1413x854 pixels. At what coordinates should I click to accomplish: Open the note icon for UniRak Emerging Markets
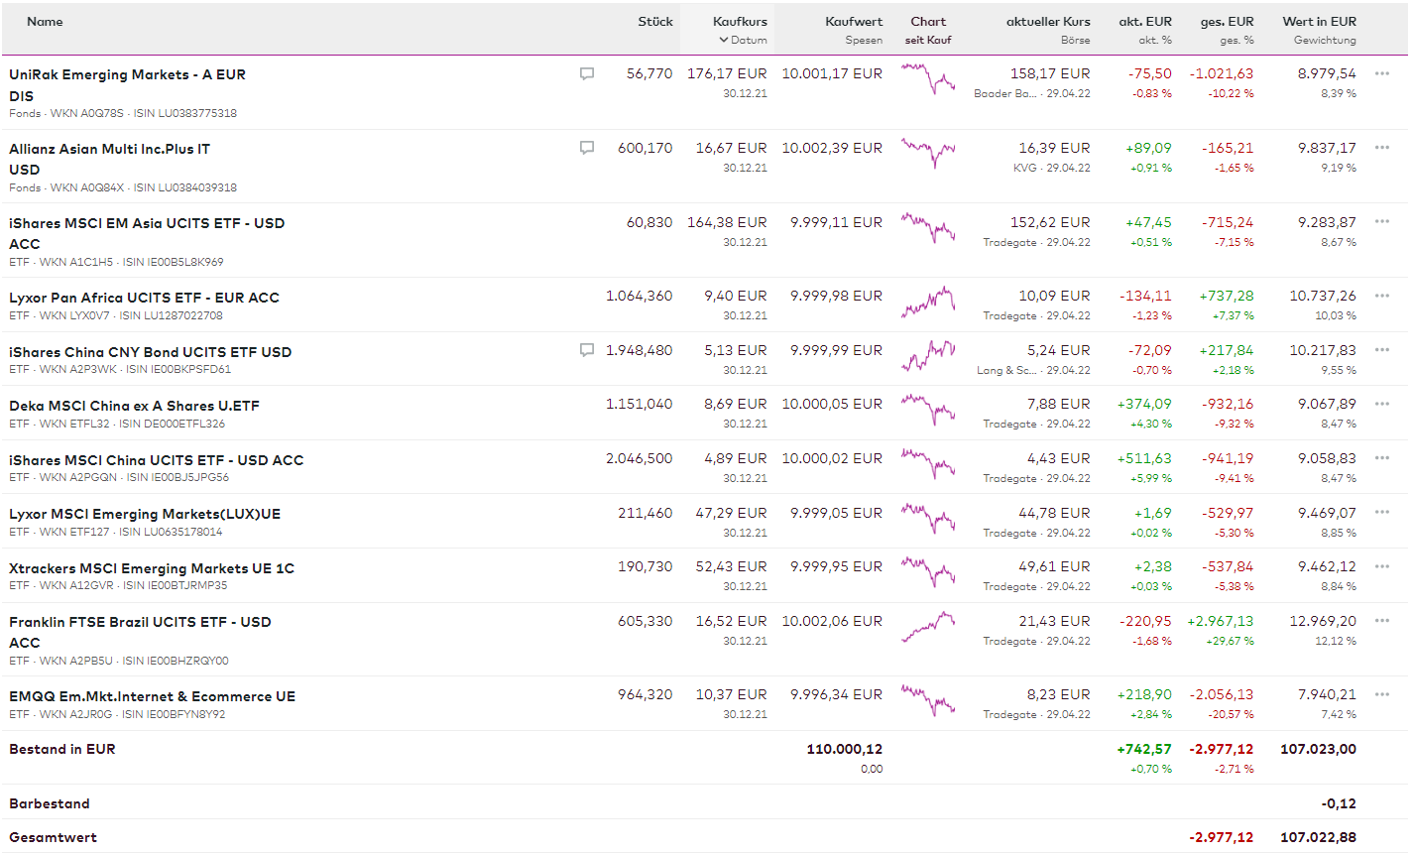point(587,73)
